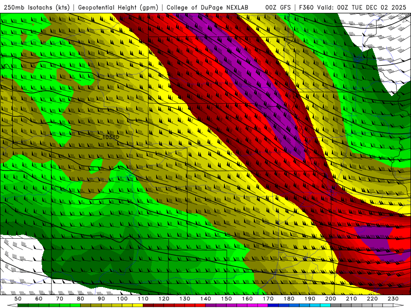411x308 pixels.
Task: Click the legend value '130'
Action: click(185, 299)
